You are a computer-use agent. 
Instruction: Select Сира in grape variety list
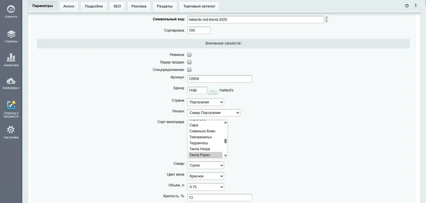(x=206, y=125)
